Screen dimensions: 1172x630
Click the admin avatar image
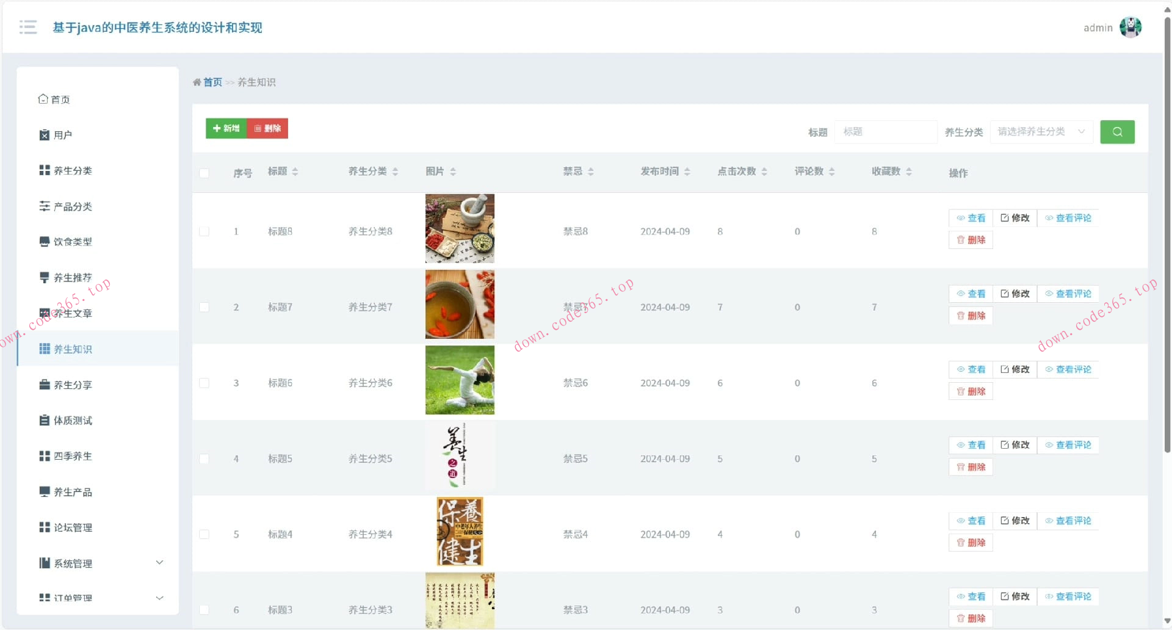[x=1130, y=27]
